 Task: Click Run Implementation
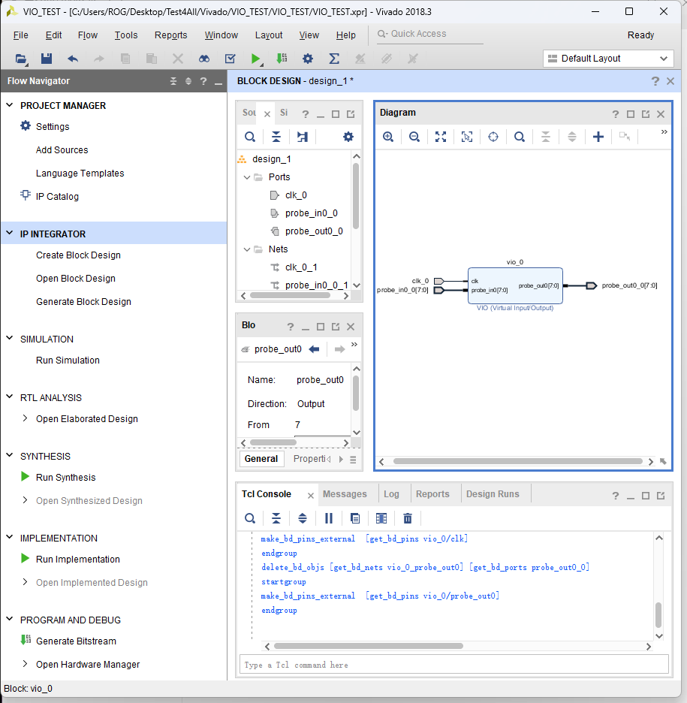78,559
